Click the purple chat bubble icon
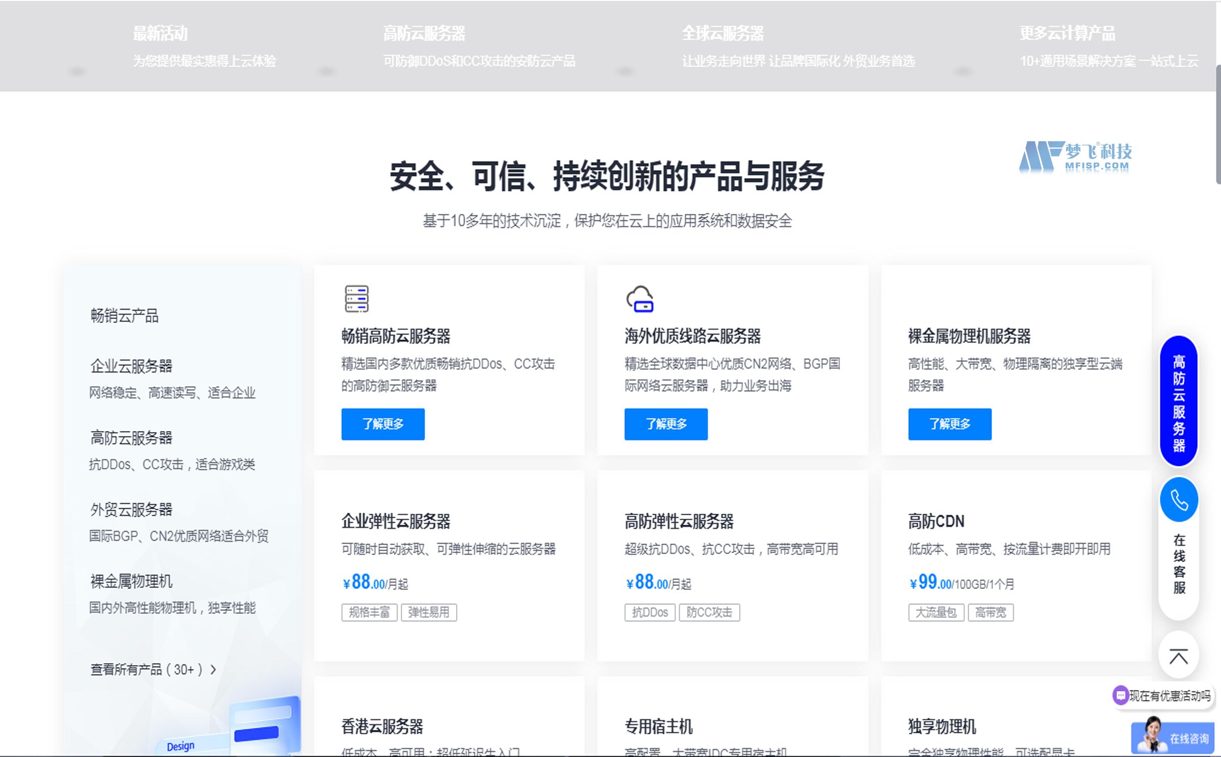 [x=1121, y=694]
